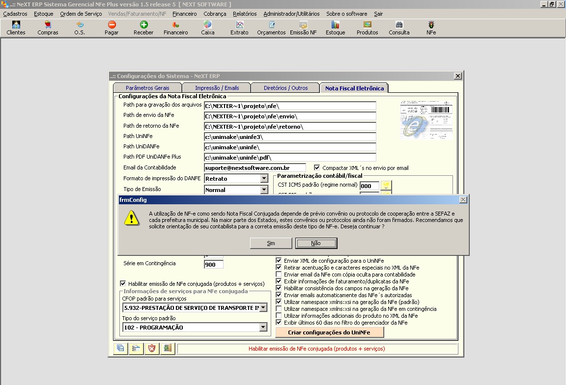Enable email da NFe com cópia oculta checkbox

278,274
